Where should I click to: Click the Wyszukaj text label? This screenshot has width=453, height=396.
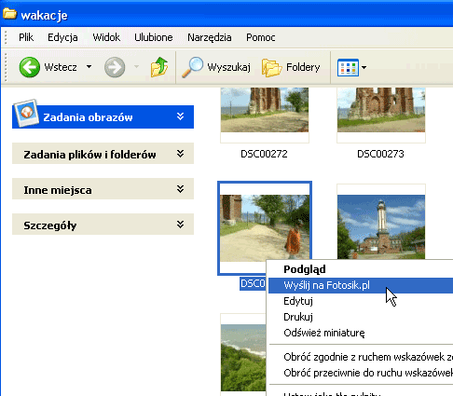coord(228,67)
